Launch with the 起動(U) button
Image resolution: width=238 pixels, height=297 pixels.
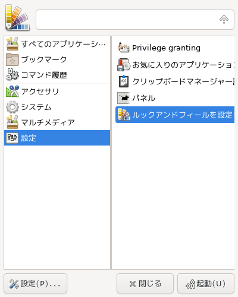[206, 283]
